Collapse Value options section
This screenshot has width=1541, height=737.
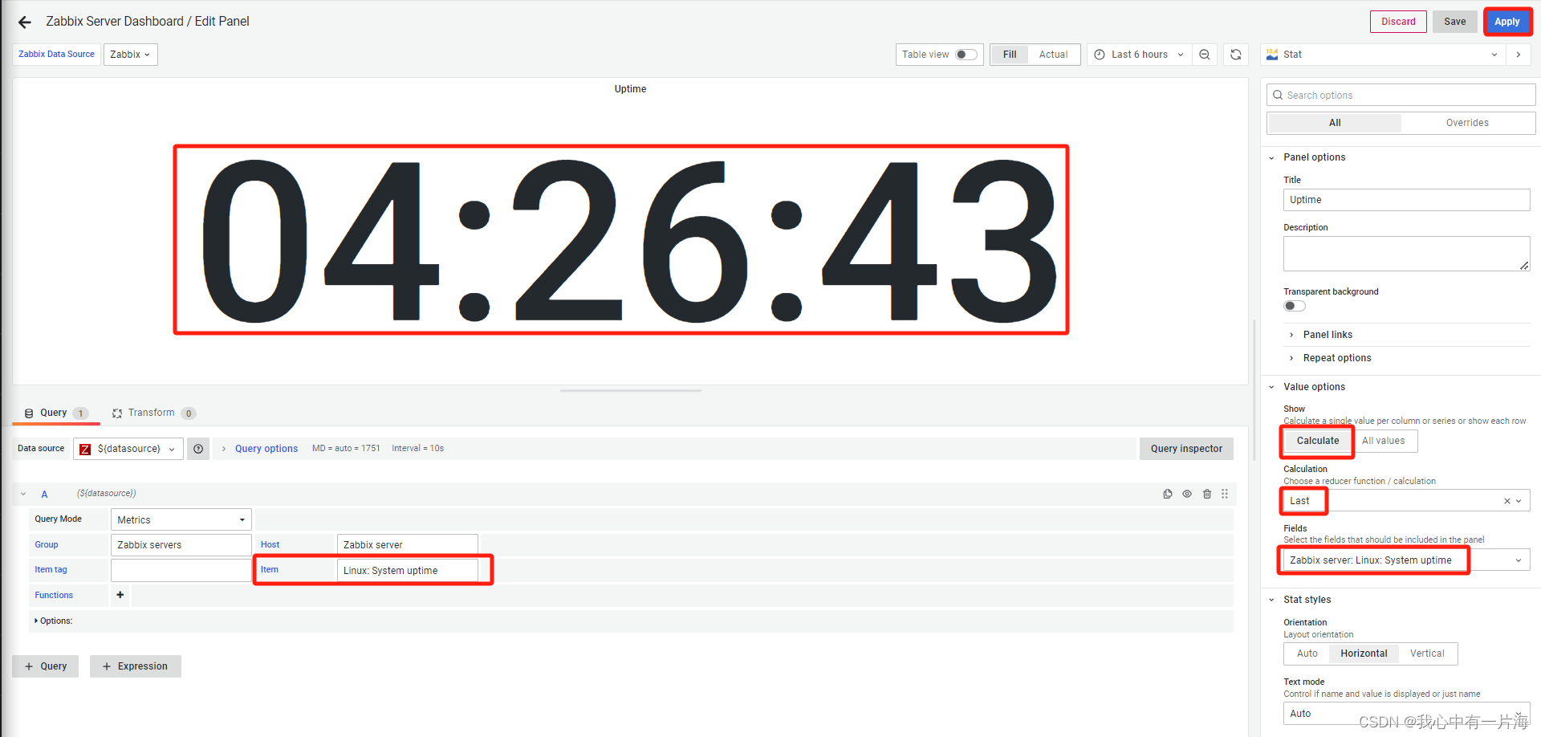pos(1313,387)
